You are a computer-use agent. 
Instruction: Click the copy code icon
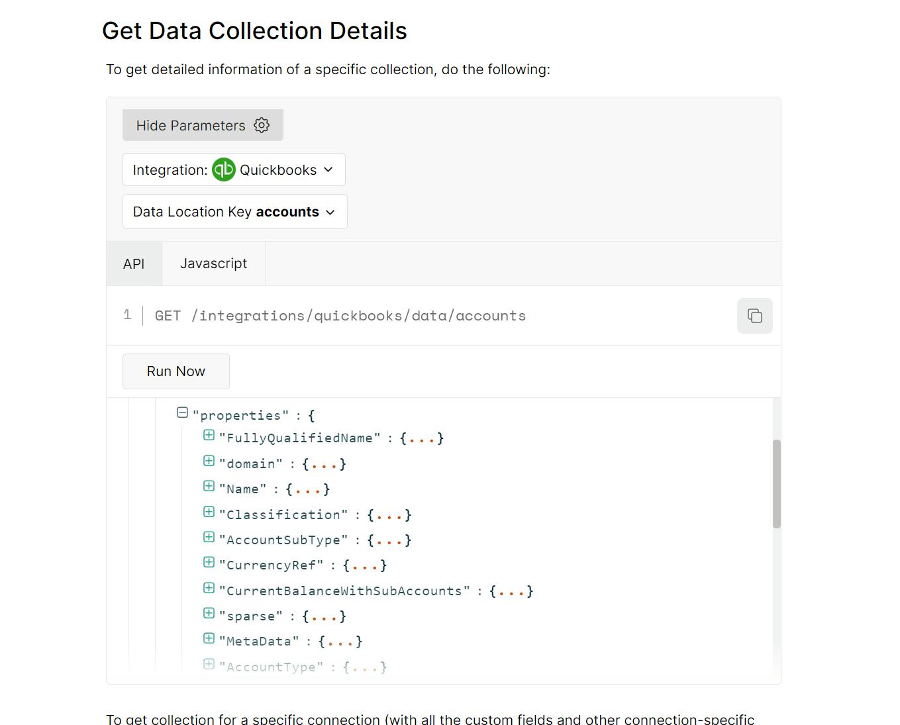pos(754,316)
